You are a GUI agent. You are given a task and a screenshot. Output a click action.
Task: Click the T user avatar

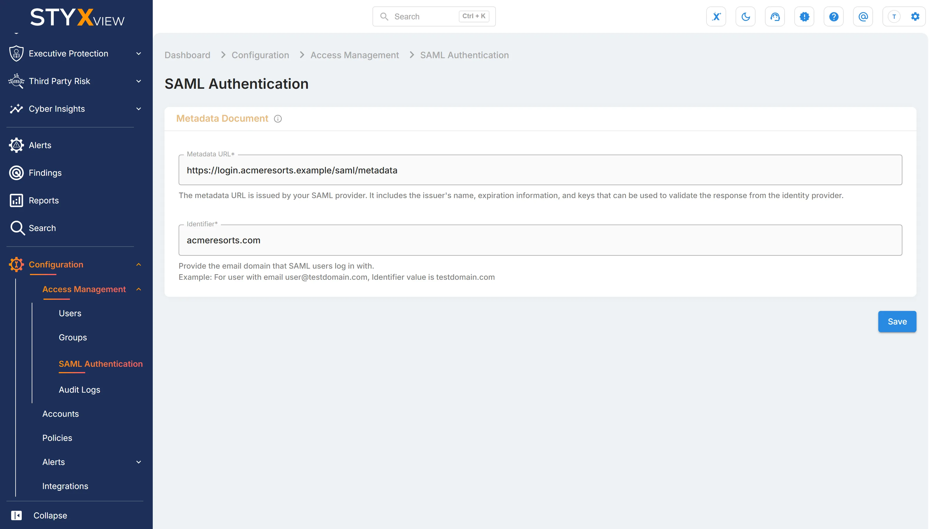point(894,17)
